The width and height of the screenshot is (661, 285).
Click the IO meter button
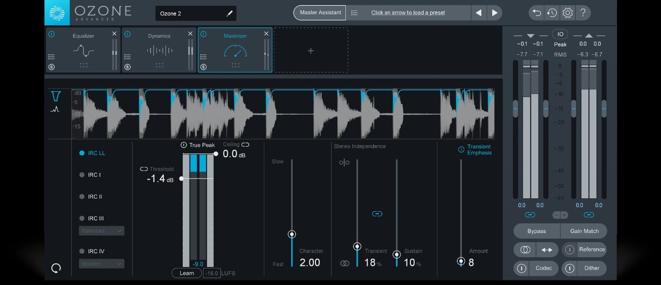point(560,34)
